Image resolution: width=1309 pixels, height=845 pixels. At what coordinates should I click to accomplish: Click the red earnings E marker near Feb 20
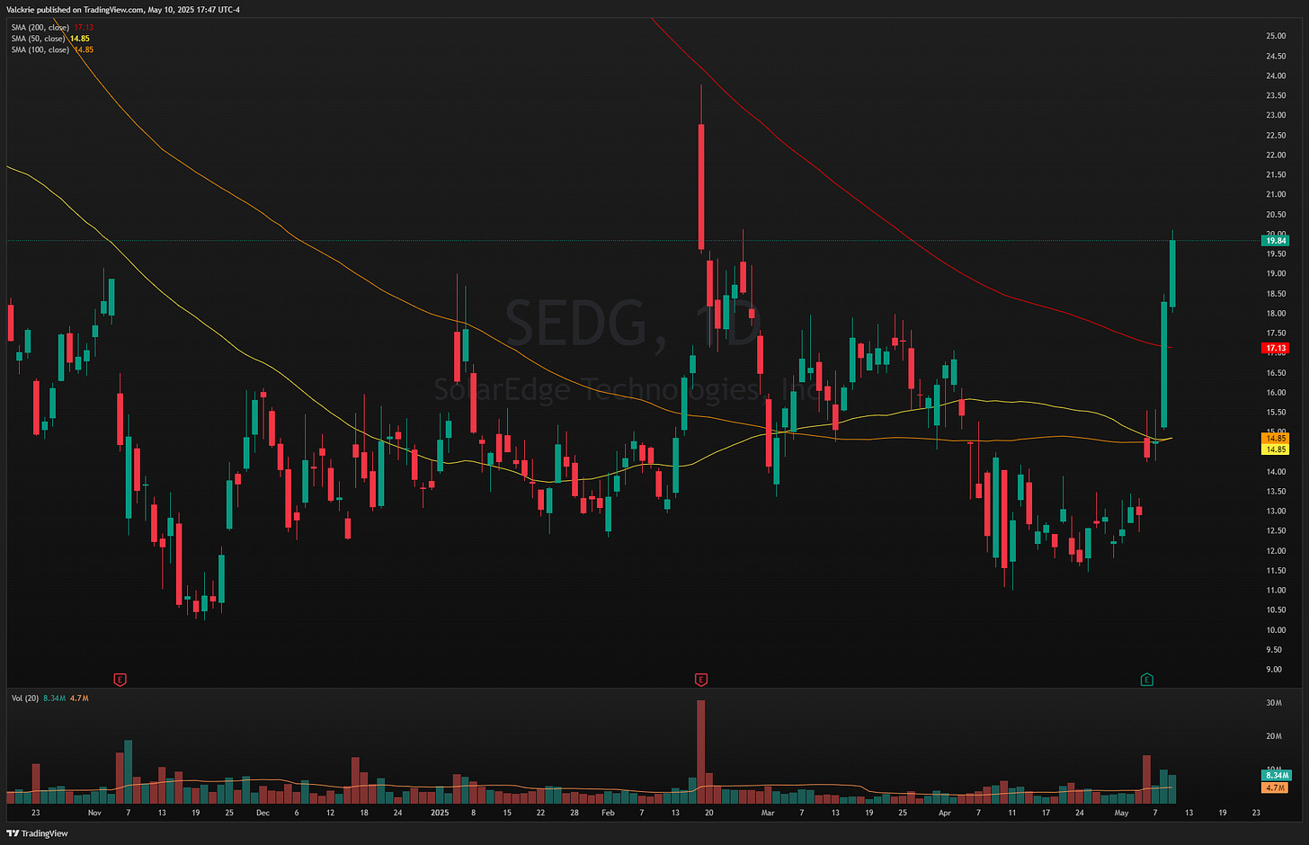(x=701, y=680)
